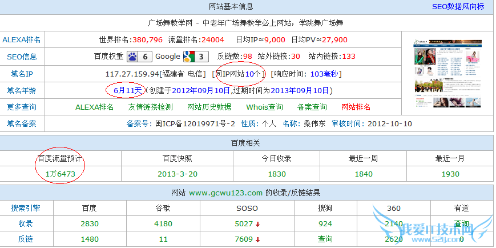Open SOSO backlink count 7609
496x248 pixels.
[x=244, y=239]
